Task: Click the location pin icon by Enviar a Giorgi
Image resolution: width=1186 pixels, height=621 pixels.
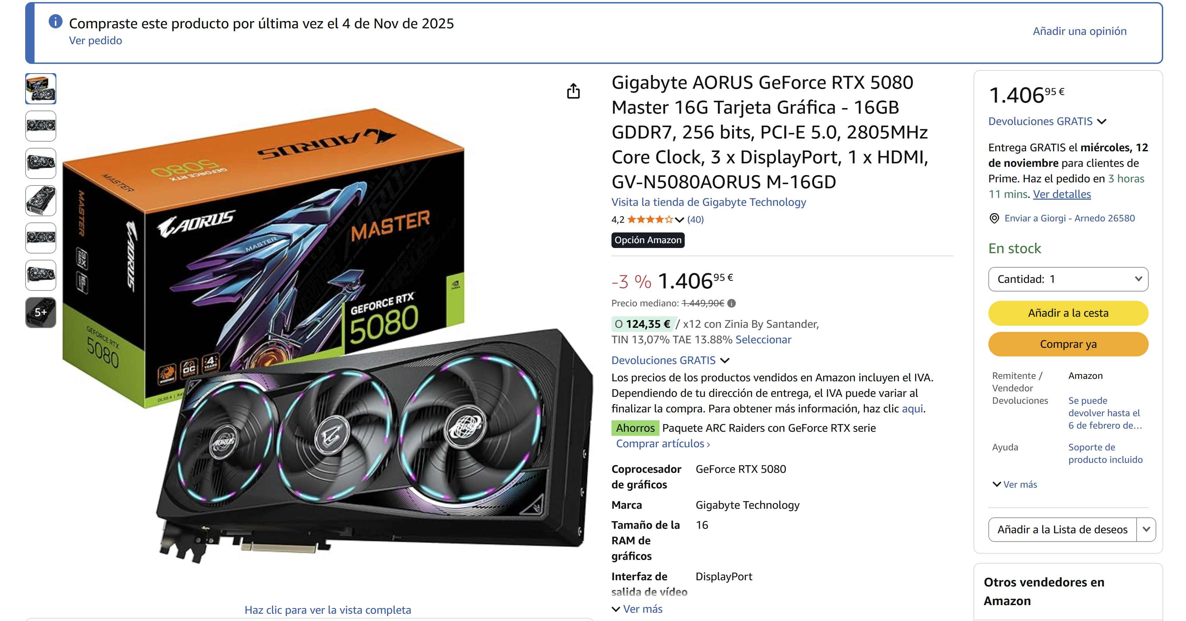Action: click(995, 218)
